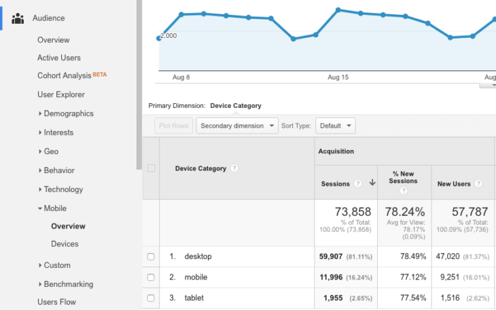The height and width of the screenshot is (310, 496).
Task: Click the 57,787 new users figure
Action: coord(470,212)
